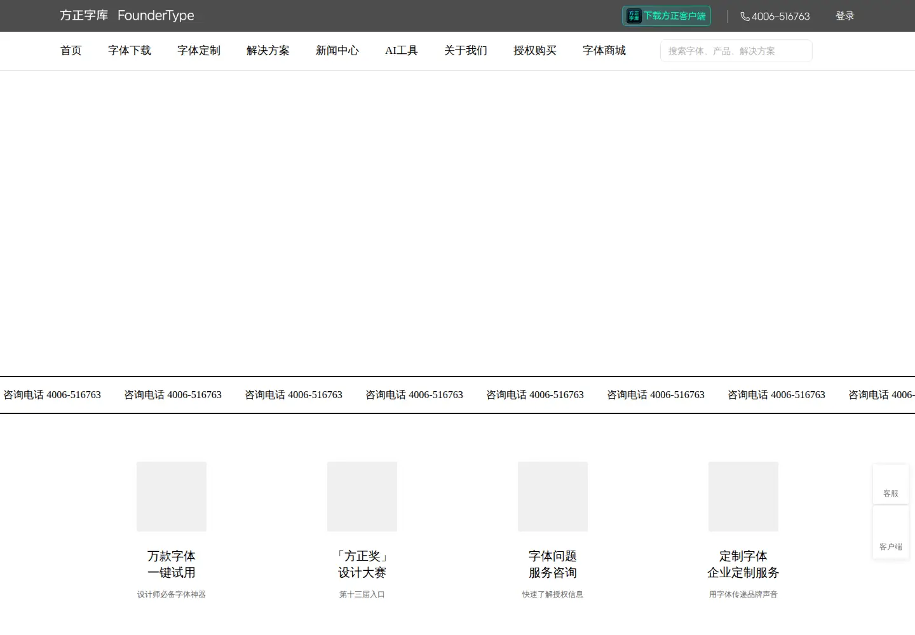Open the 字体下载 menu item
915x635 pixels.
[x=130, y=51]
